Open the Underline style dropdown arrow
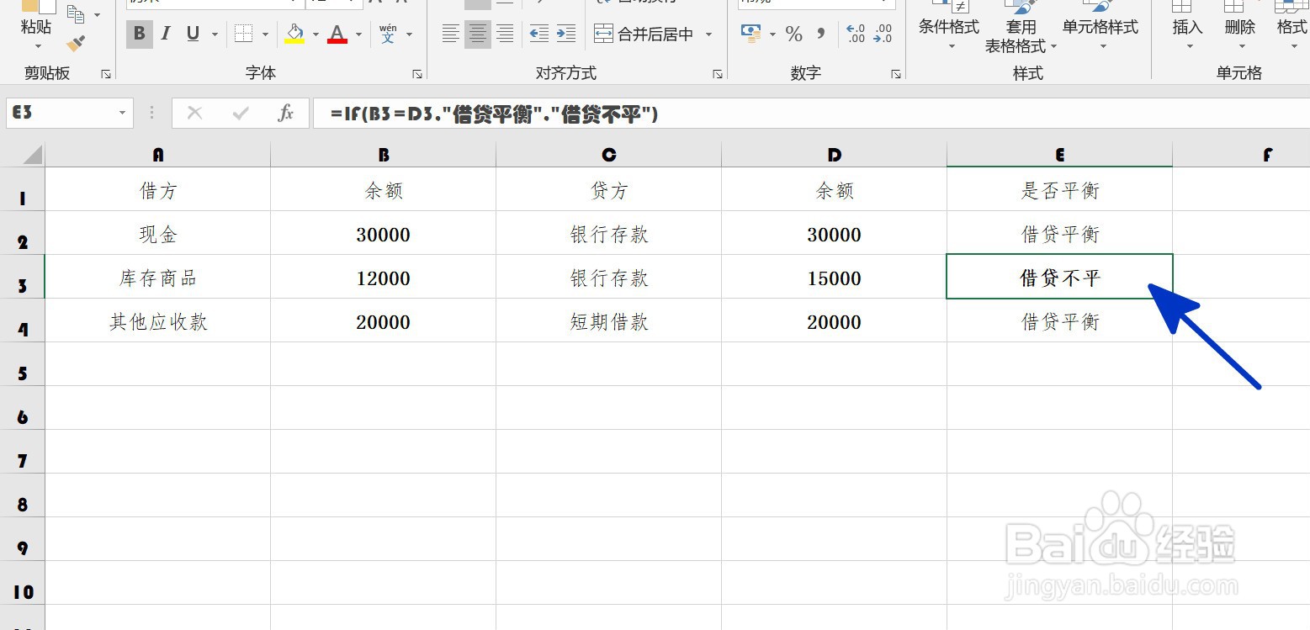 coord(215,34)
